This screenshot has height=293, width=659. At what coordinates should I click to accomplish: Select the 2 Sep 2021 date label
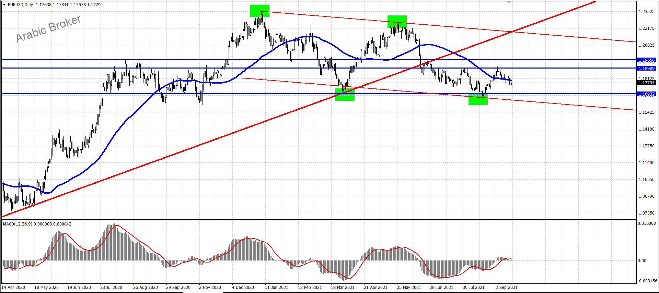point(506,288)
